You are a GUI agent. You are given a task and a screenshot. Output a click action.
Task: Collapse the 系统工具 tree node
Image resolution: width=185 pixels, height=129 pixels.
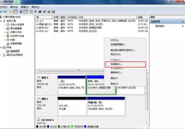1,21
